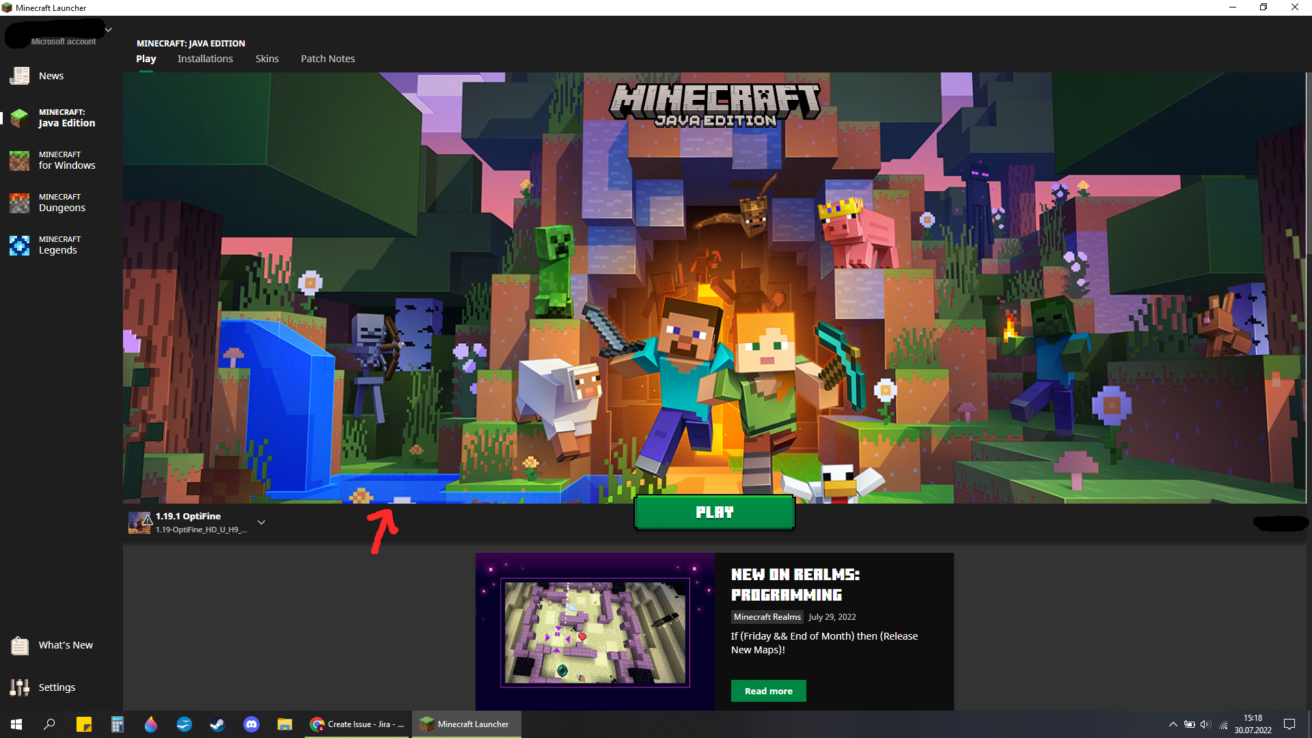Open Steam from the taskbar
This screenshot has height=738, width=1312.
coord(217,724)
